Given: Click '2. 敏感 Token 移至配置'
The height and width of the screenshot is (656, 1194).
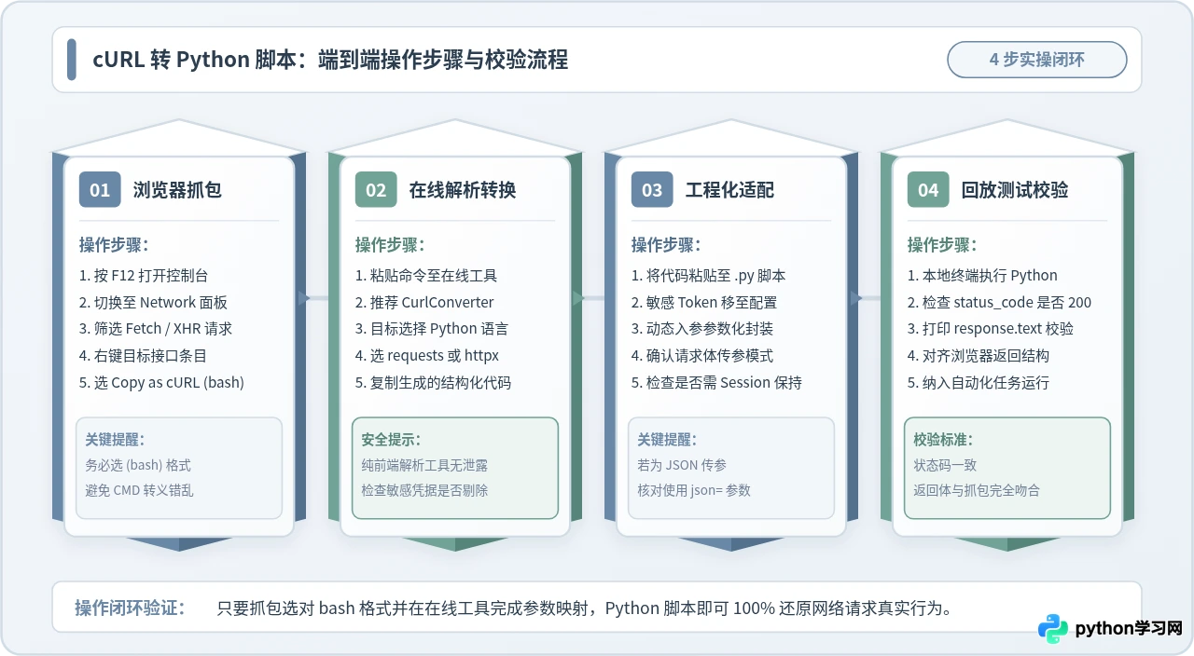Looking at the screenshot, I should pyautogui.click(x=704, y=303).
